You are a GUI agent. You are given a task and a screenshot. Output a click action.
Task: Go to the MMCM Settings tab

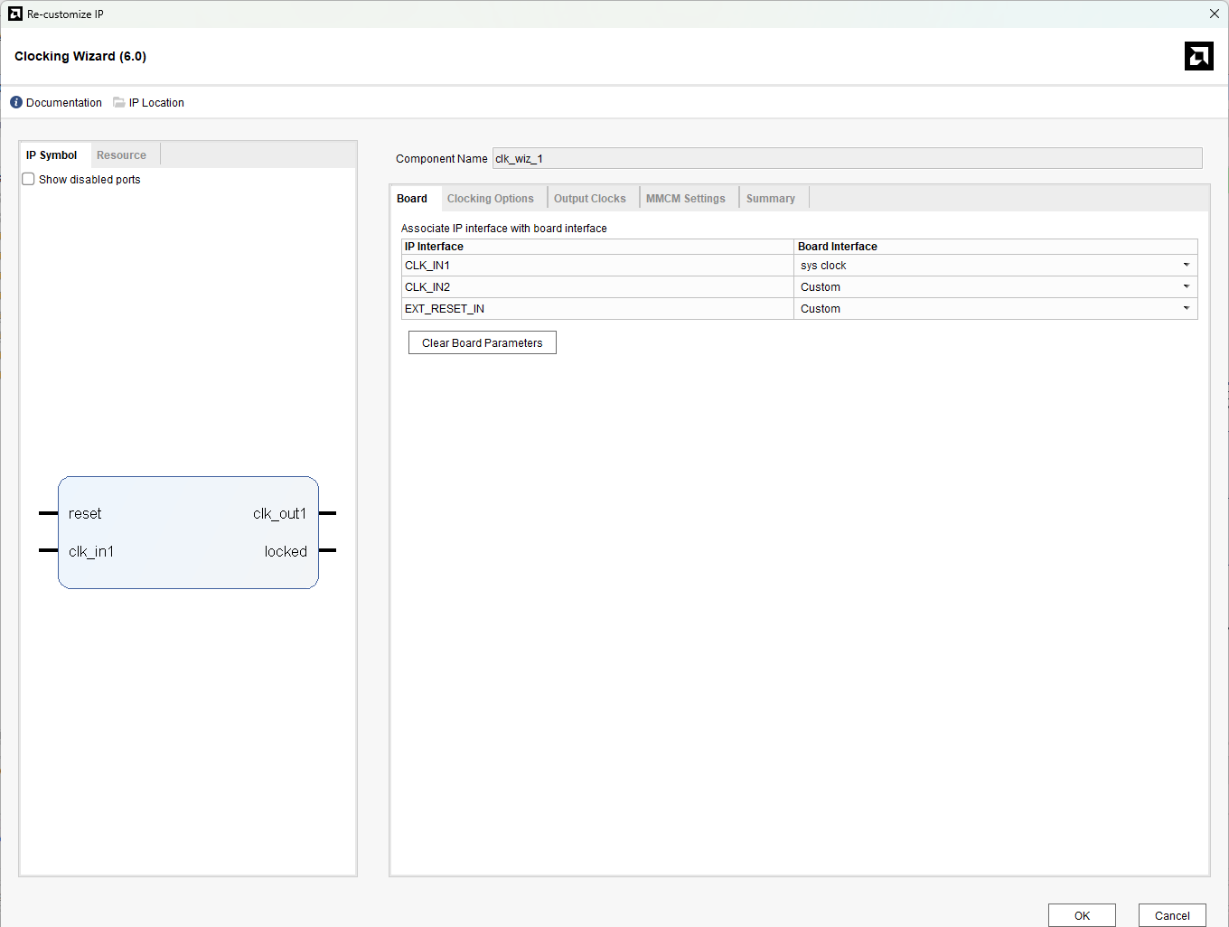(x=685, y=199)
